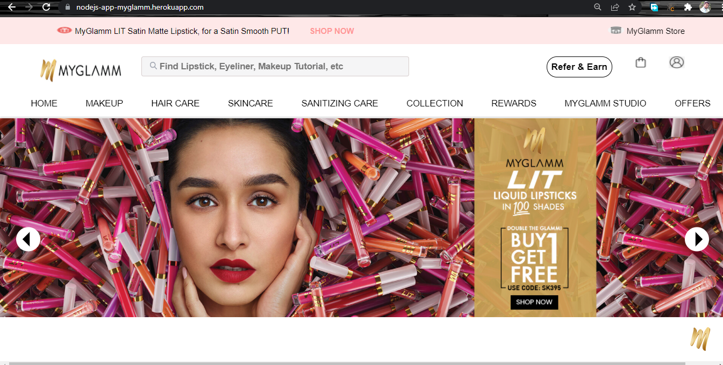Click SHOP NOW button on lipstick banner

tap(534, 302)
